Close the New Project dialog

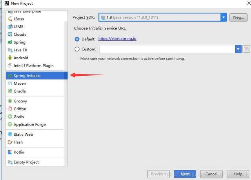(x=249, y=3)
